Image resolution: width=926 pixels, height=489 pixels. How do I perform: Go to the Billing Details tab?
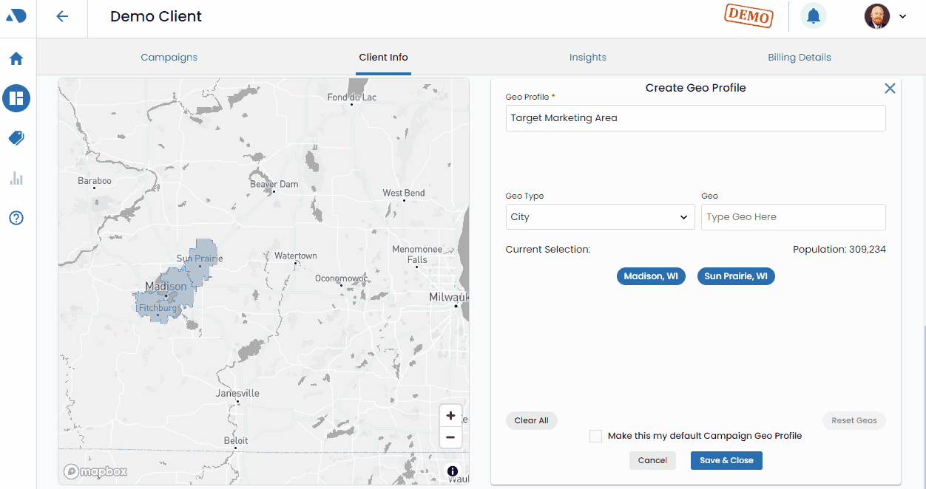pyautogui.click(x=799, y=58)
